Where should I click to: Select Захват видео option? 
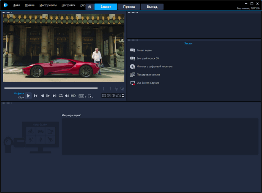pos(144,50)
